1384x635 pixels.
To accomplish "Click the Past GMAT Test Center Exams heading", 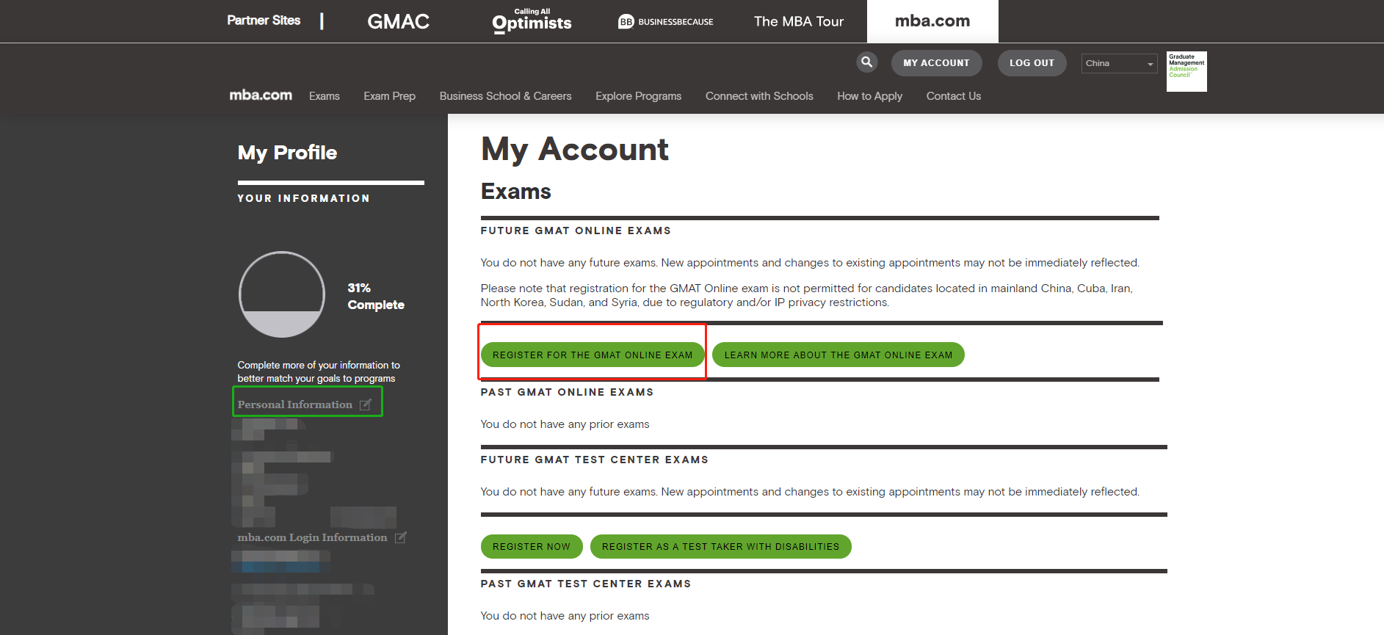I will pos(585,584).
